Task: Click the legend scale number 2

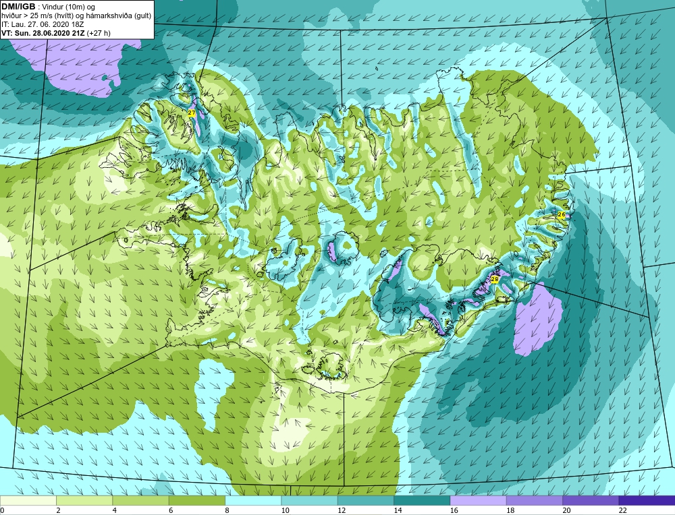Action: coord(58,510)
